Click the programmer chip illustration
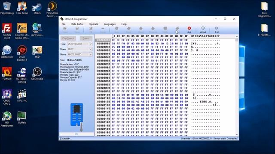275x154 pixels. (x=77, y=117)
